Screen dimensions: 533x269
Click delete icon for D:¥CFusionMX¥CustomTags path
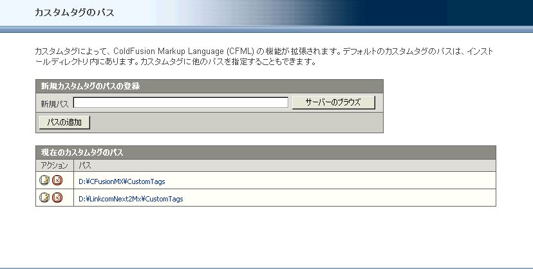click(x=57, y=181)
